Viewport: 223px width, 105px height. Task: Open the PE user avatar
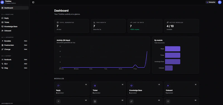tap(220, 2)
